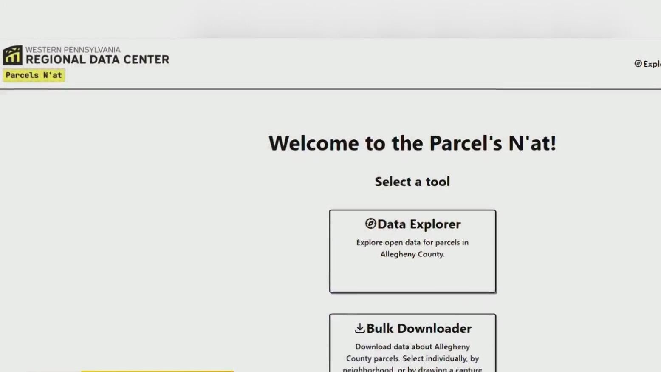The image size is (661, 372).
Task: Click the Select a tool subheading
Action: (x=412, y=182)
